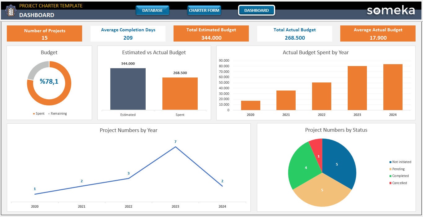Select the orange Spent budget bar

point(180,94)
